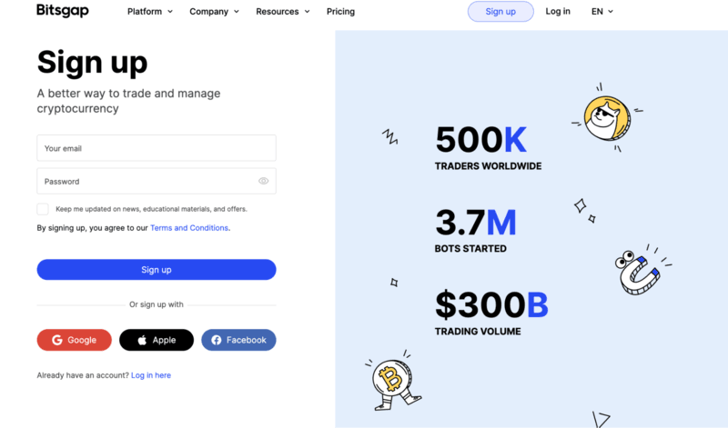
Task: Click the Facebook f icon
Action: pyautogui.click(x=217, y=340)
